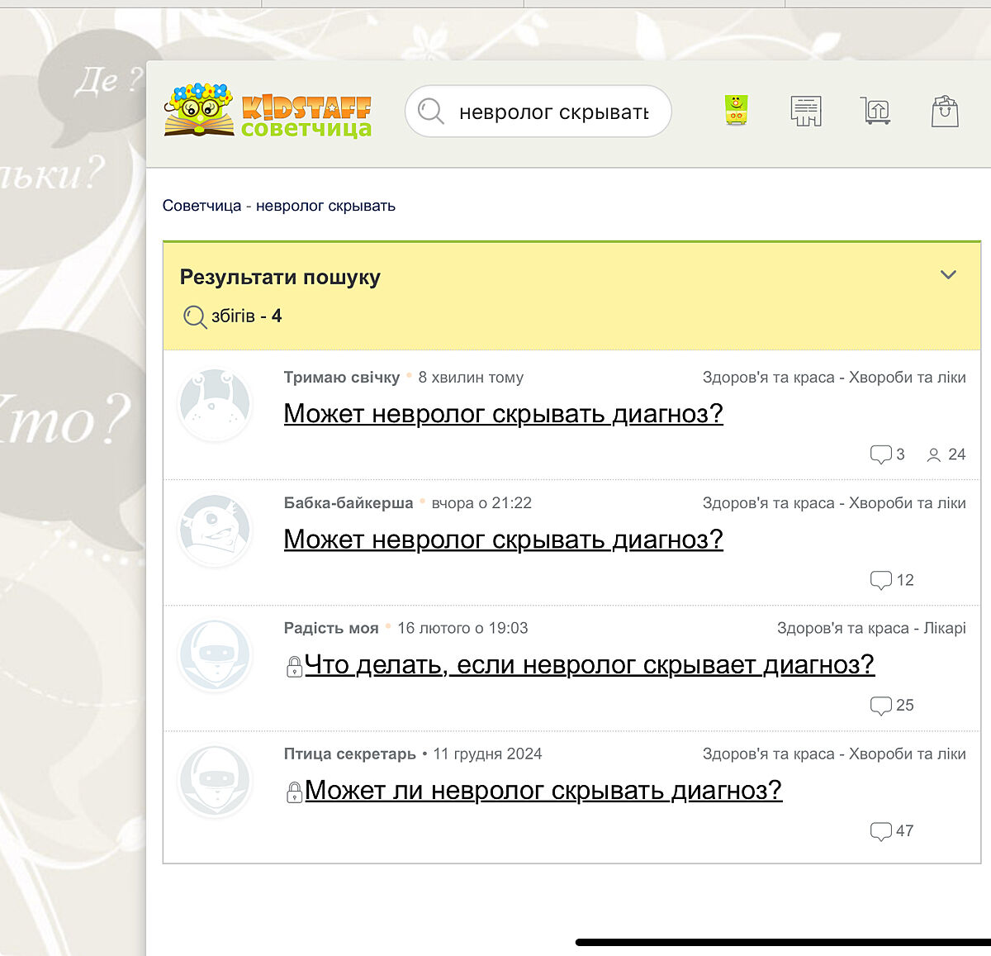Image resolution: width=991 pixels, height=956 pixels.
Task: Click the avatar of Радість моя
Action: 215,655
